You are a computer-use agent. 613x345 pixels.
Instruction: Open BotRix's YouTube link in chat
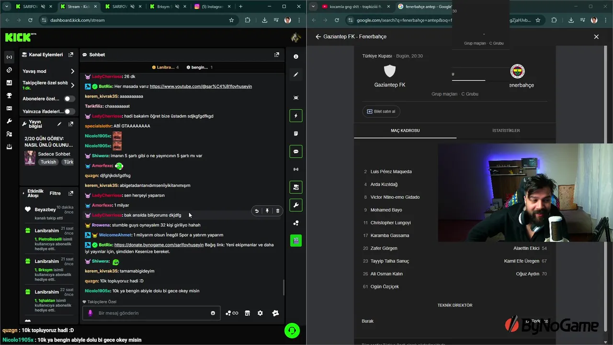click(201, 86)
